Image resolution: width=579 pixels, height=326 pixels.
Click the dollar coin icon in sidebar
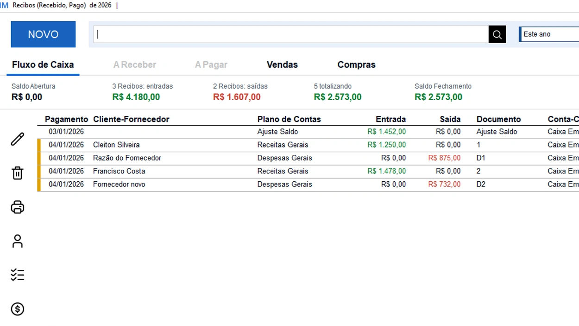tap(18, 309)
